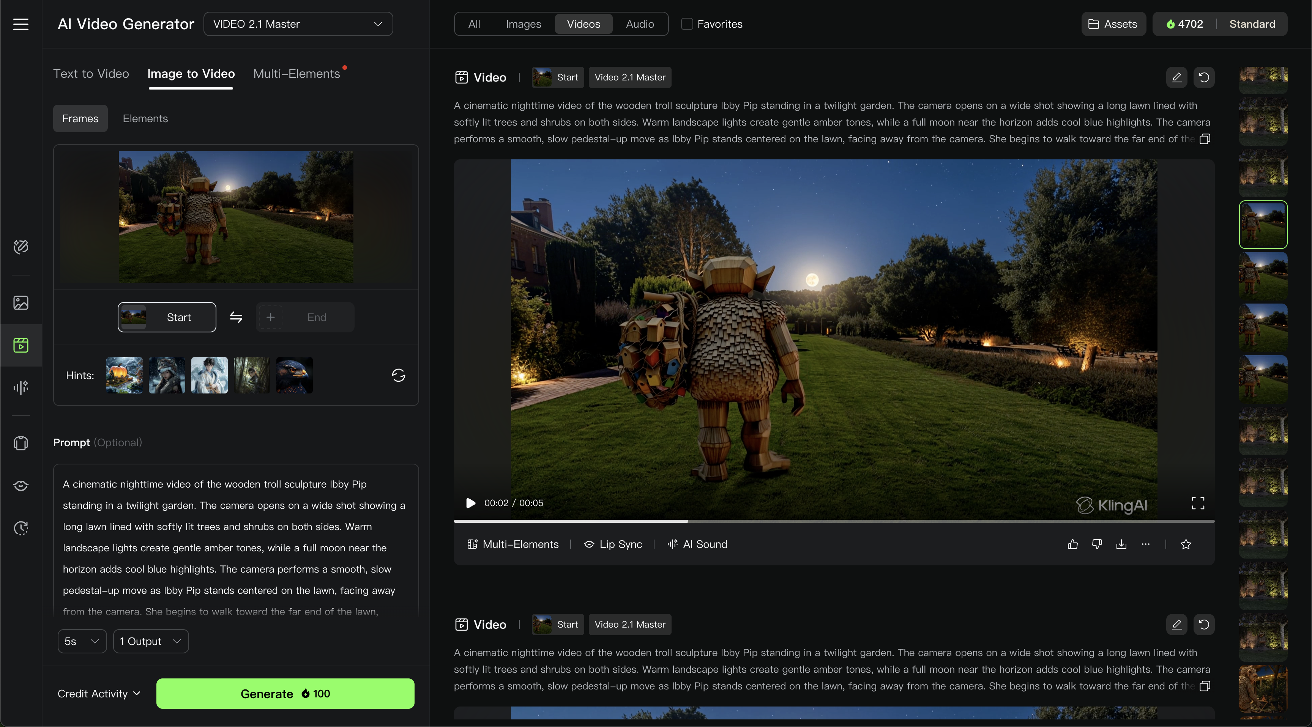The width and height of the screenshot is (1312, 727).
Task: Favorite the video with star icon
Action: click(1186, 544)
